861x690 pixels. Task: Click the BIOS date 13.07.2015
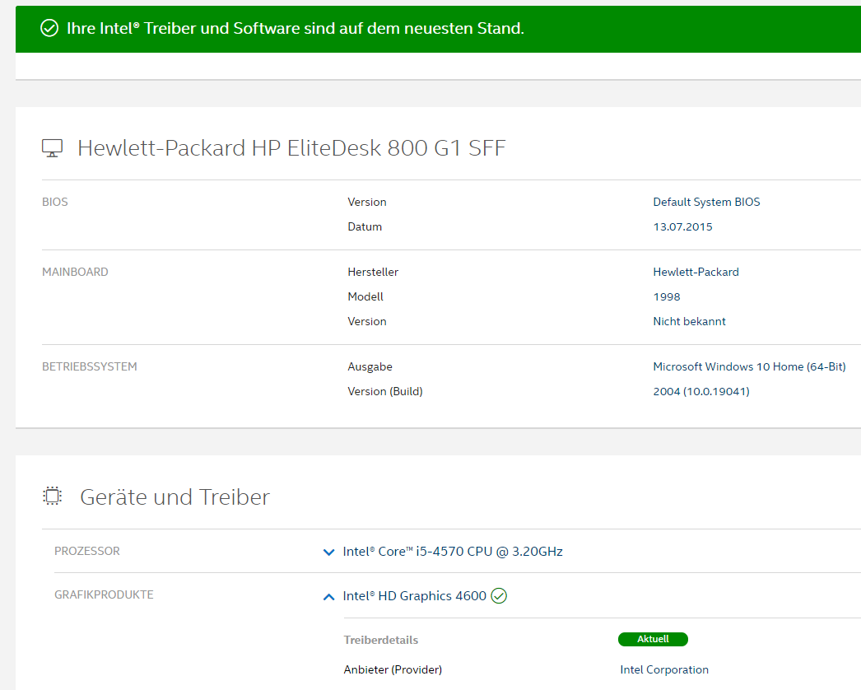click(x=682, y=226)
